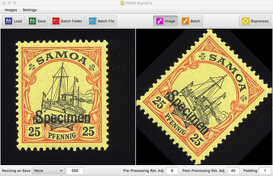This screenshot has height=176, width=273.
Task: Click the red Batch Folder icon
Action: (x=56, y=21)
